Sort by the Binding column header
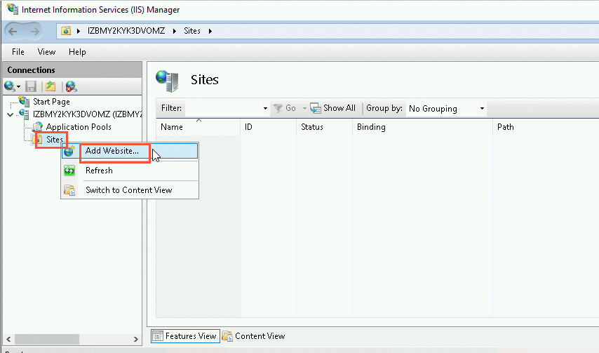Viewport: 599px width, 353px height. (422, 127)
